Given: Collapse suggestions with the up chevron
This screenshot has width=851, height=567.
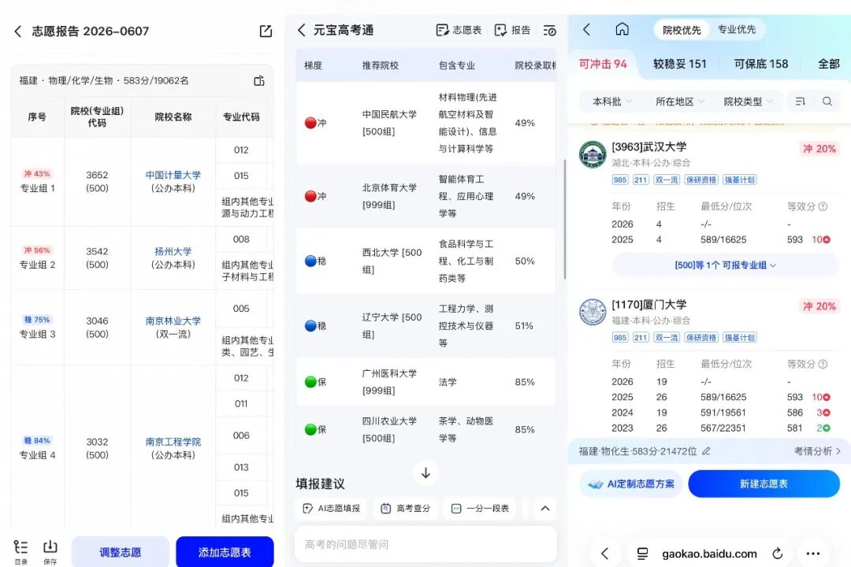Looking at the screenshot, I should (x=545, y=509).
